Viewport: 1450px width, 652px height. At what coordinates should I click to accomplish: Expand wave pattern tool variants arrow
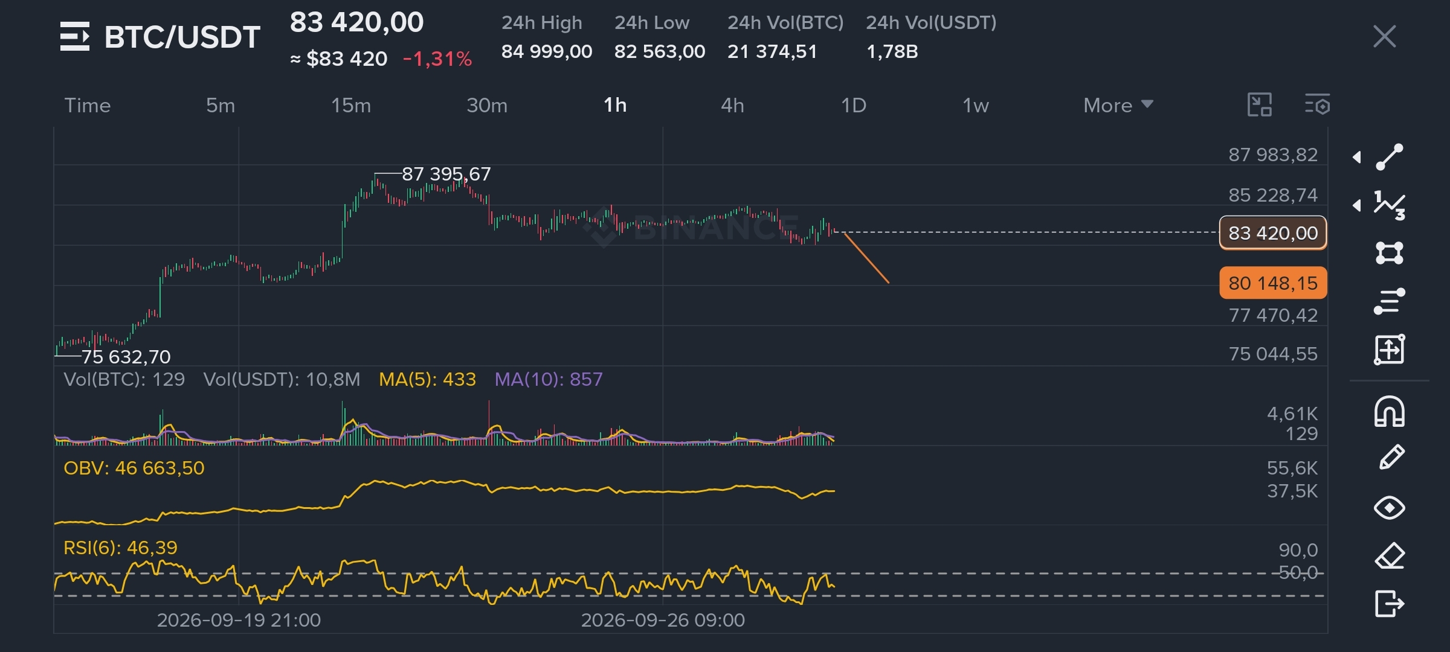pos(1357,205)
